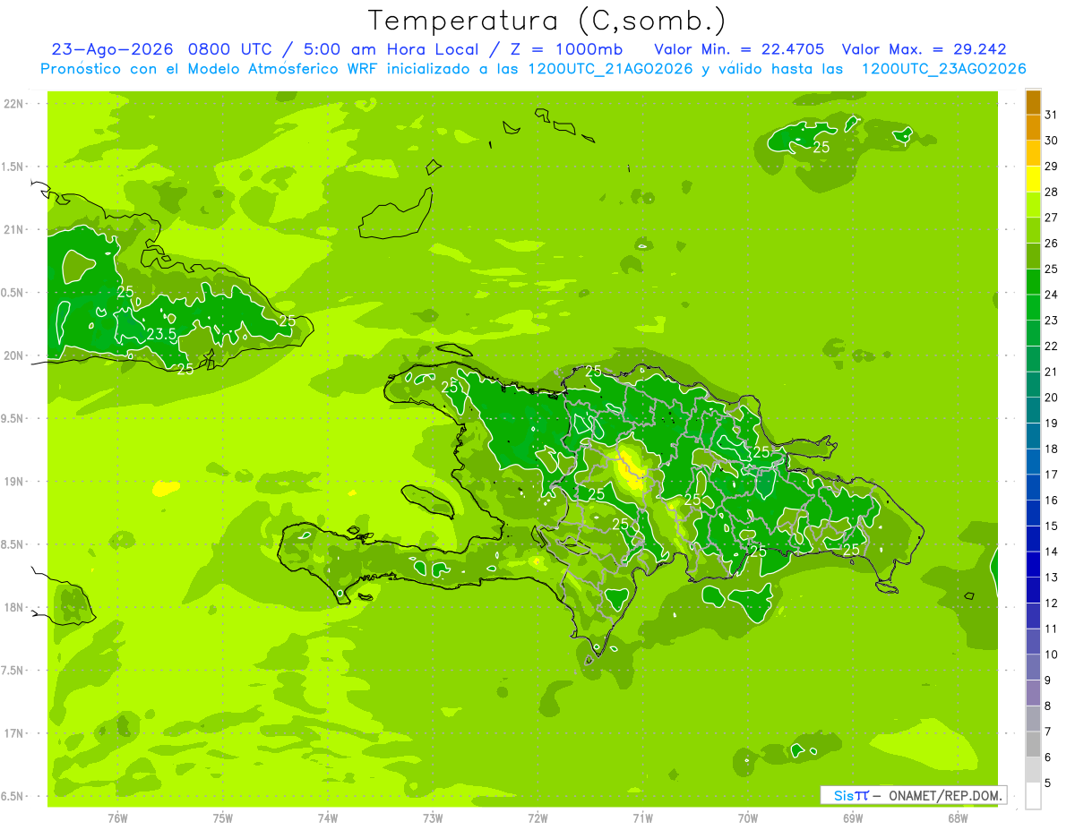
Task: Click the '19N' latitude axis label
Action: coord(13,482)
